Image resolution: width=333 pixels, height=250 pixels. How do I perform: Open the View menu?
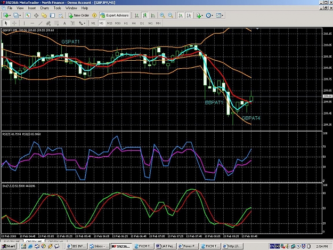point(20,8)
